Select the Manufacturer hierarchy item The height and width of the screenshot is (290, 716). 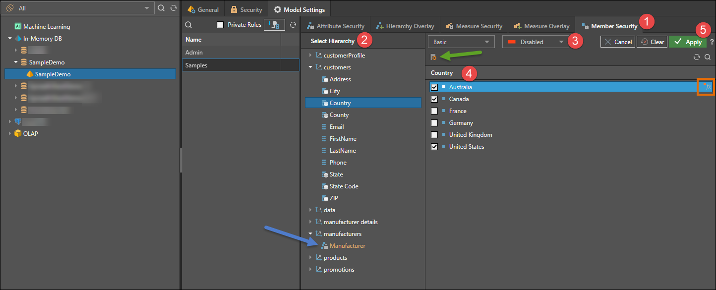[347, 246]
